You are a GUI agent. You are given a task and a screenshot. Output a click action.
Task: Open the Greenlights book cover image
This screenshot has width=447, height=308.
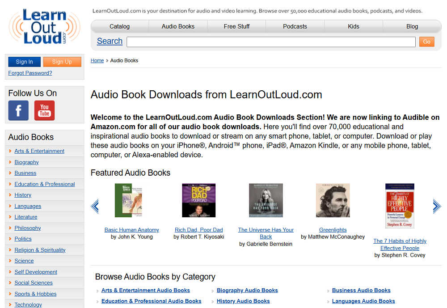pyautogui.click(x=333, y=200)
